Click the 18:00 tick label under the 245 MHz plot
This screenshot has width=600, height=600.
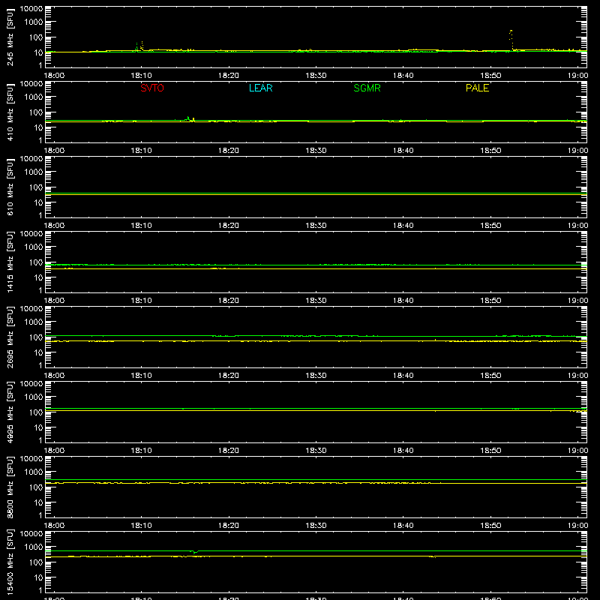click(54, 76)
